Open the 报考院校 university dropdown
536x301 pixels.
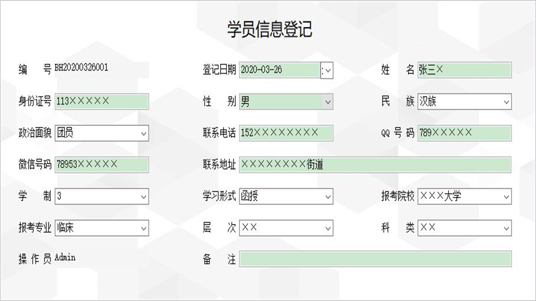coord(506,196)
